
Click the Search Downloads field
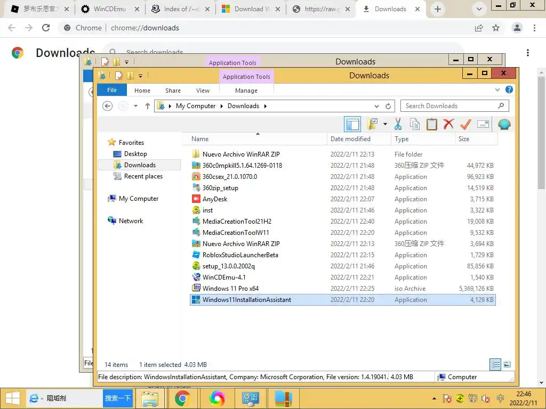pos(455,106)
